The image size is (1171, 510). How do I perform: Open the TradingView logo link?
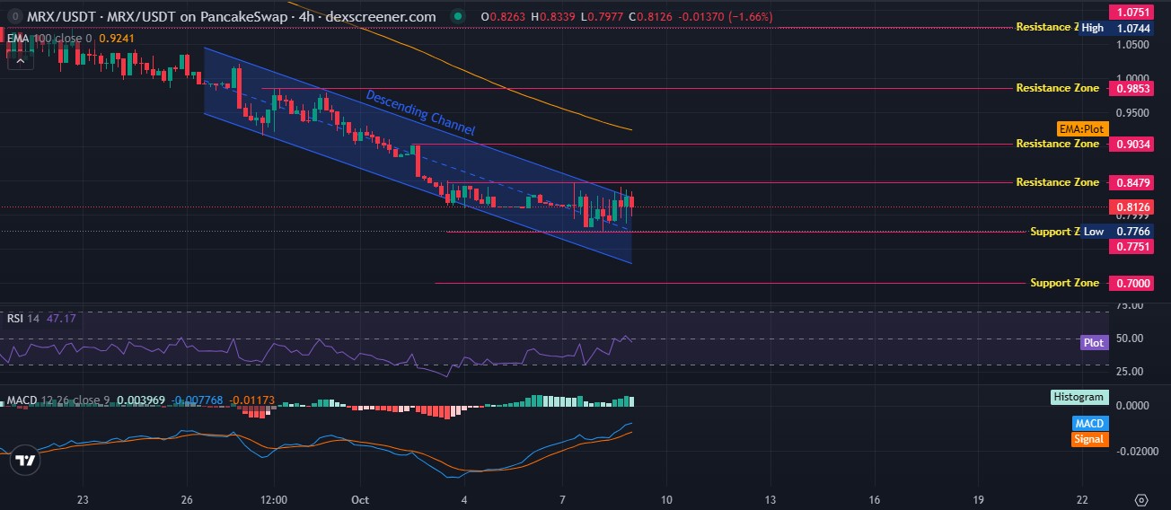(x=25, y=461)
